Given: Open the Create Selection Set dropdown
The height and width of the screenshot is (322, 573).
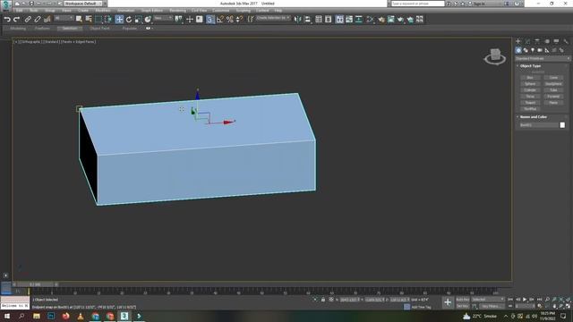Looking at the screenshot, I should pos(273,18).
